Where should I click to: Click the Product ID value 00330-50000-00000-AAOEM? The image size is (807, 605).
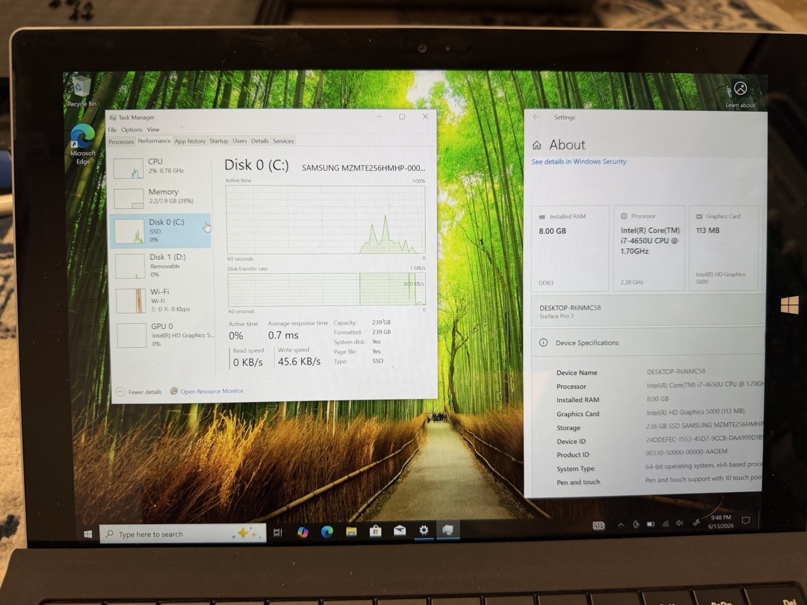(686, 452)
